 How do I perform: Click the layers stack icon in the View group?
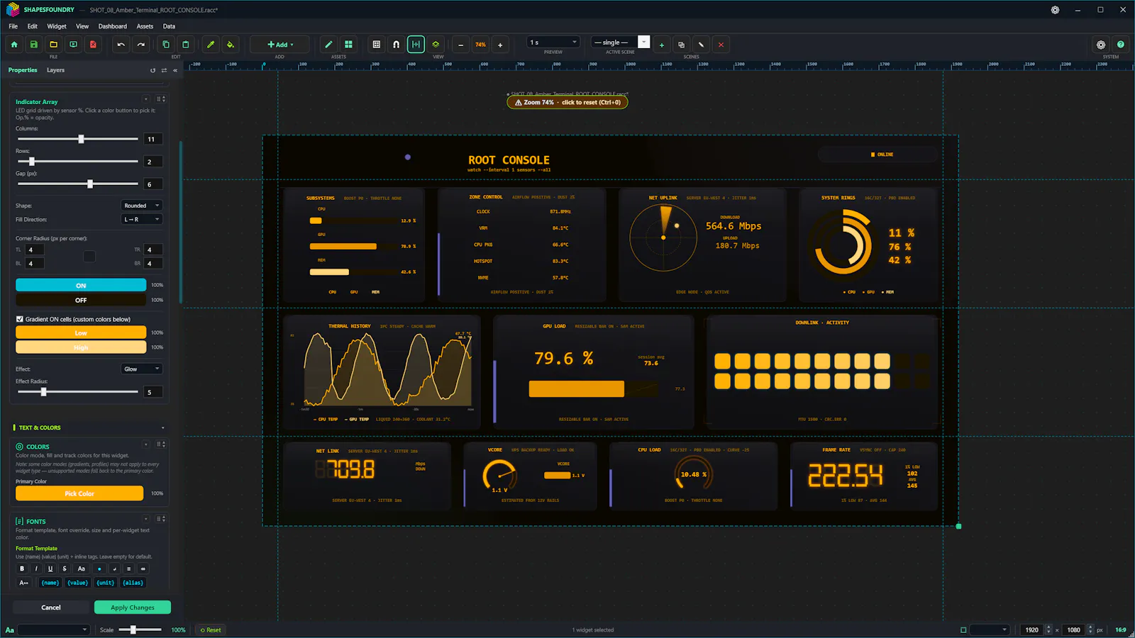coord(436,45)
